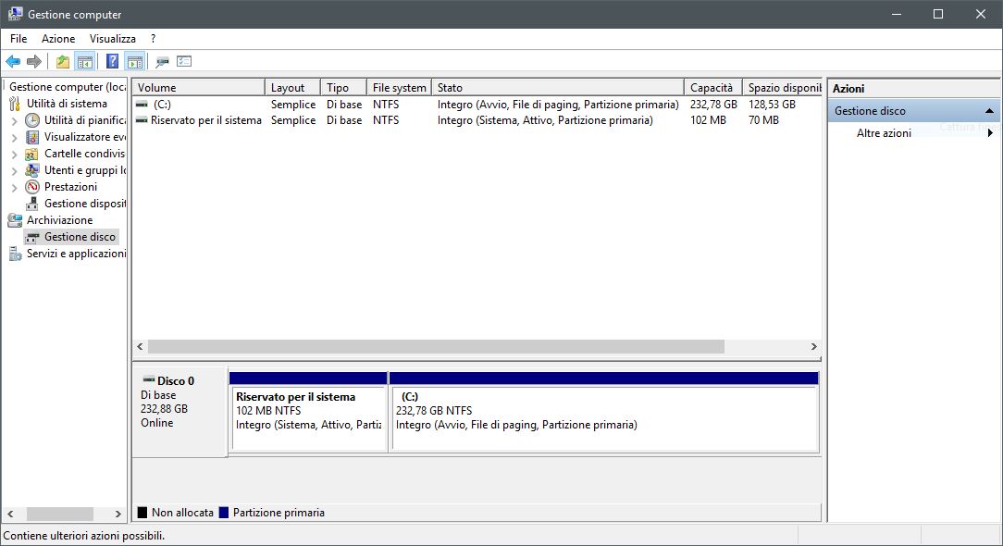
Task: Select the Riservato per il sistema volume row
Action: click(477, 120)
